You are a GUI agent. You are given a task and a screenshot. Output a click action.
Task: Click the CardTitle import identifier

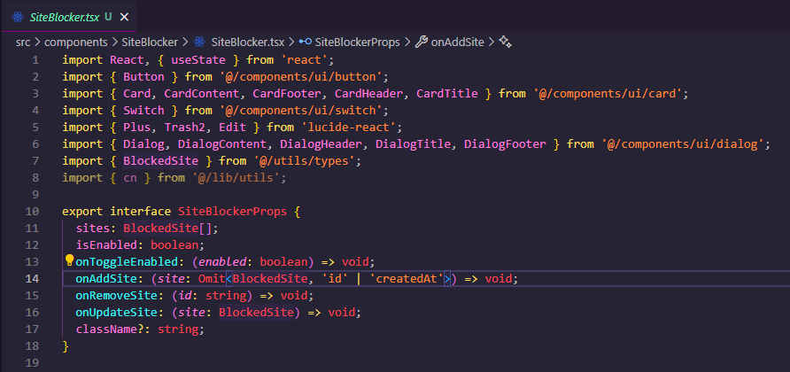447,94
